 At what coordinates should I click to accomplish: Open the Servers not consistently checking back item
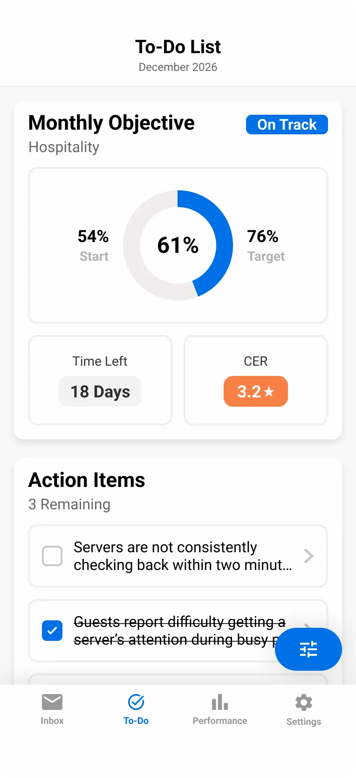tap(183, 556)
